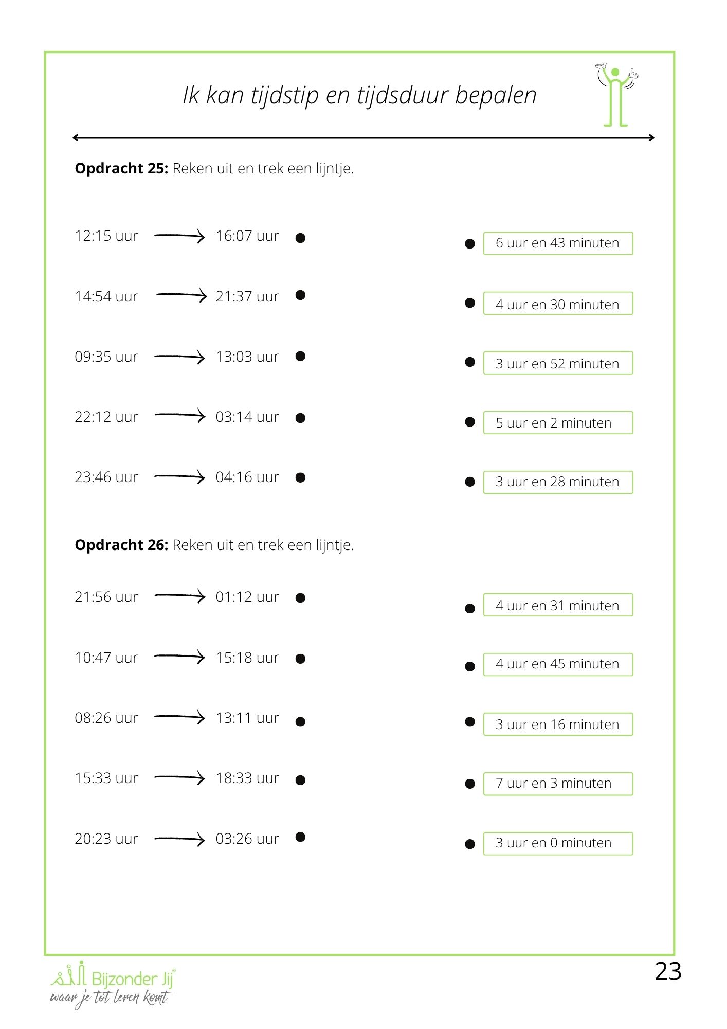Click the arrow after 14:54 uur
Image resolution: width=727 pixels, height=1029 pixels.
pos(181,295)
